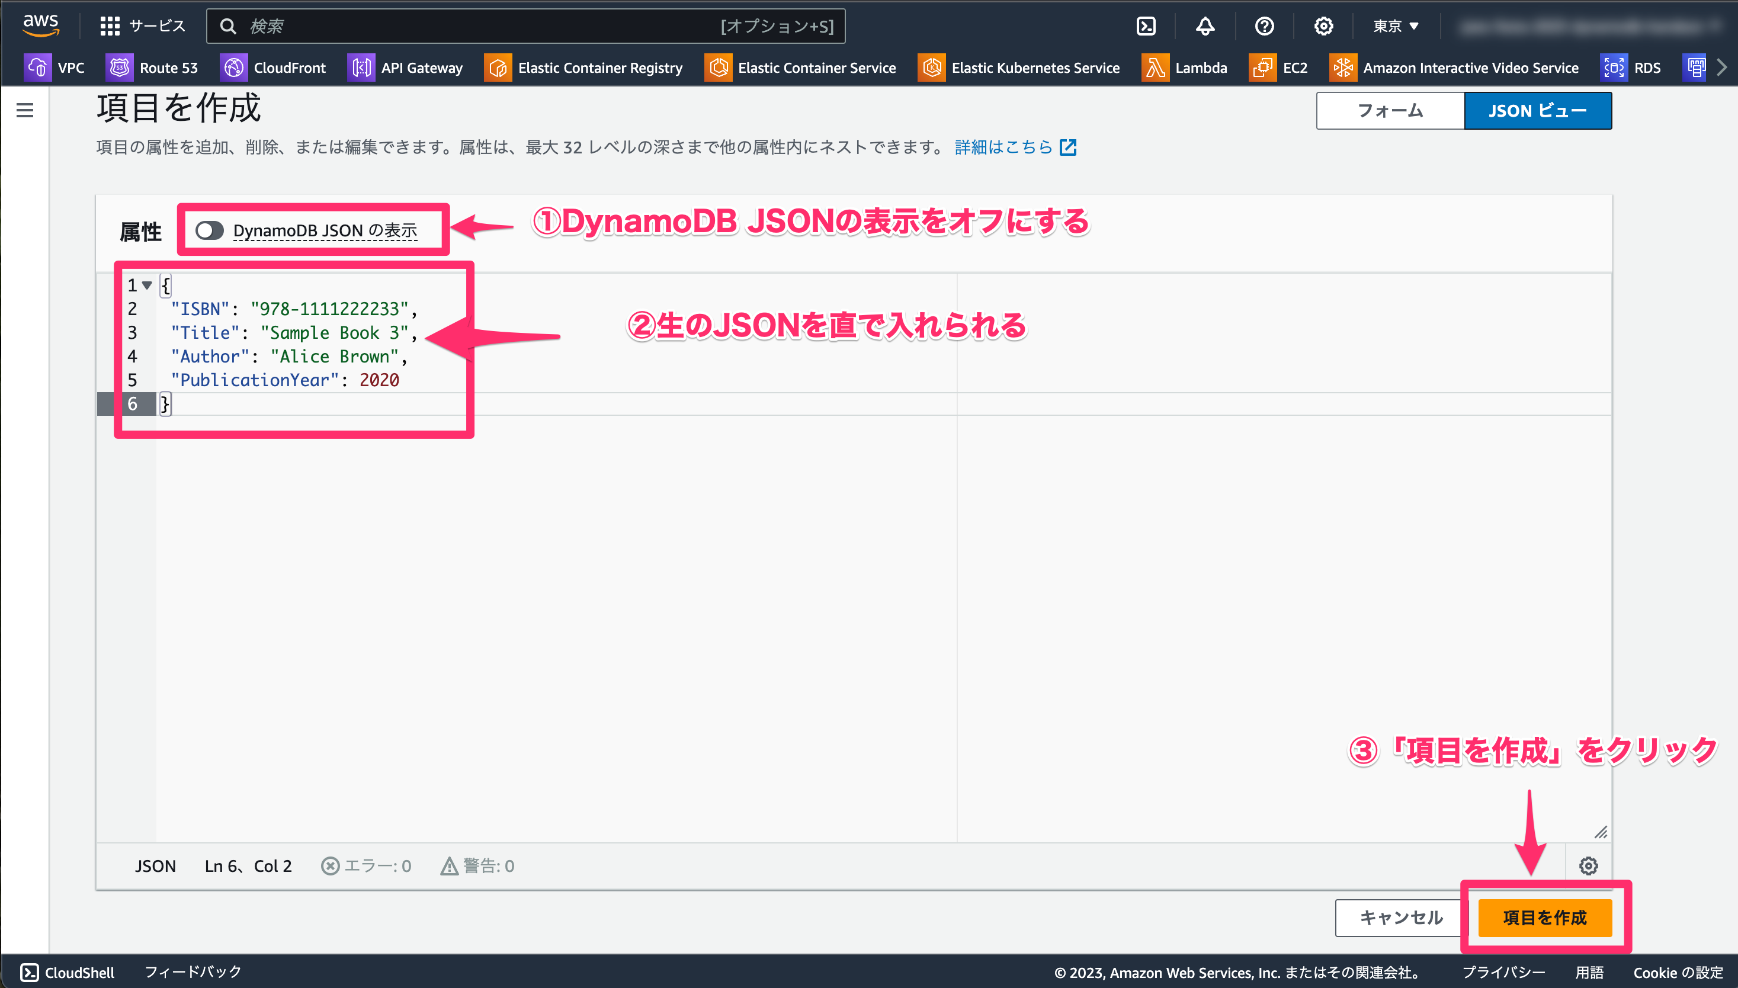
Task: Open Cookie の設定 in footer
Action: pos(1678,973)
